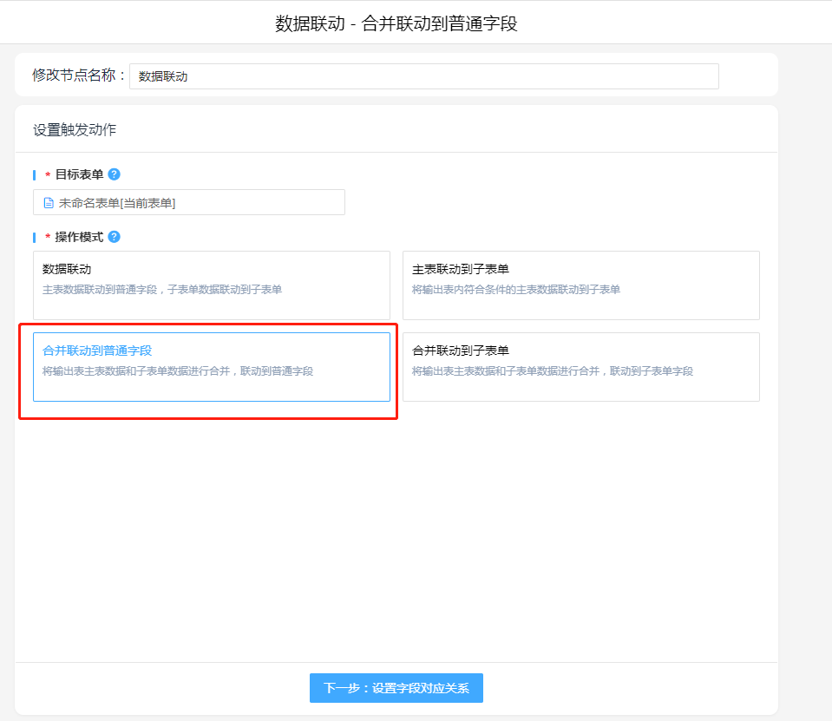This screenshot has height=721, width=832.
Task: Click the help icon beside 目标表单
Action: pos(115,174)
